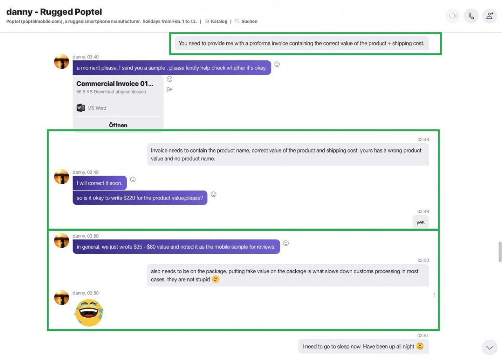Open Suchen to search the conversation
Screen dimensions: 502x358
[x=246, y=22]
